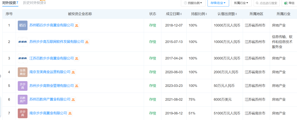Open the 苏州百胜房产置业有限公司 company link
The image size is (297, 120).
50,99
